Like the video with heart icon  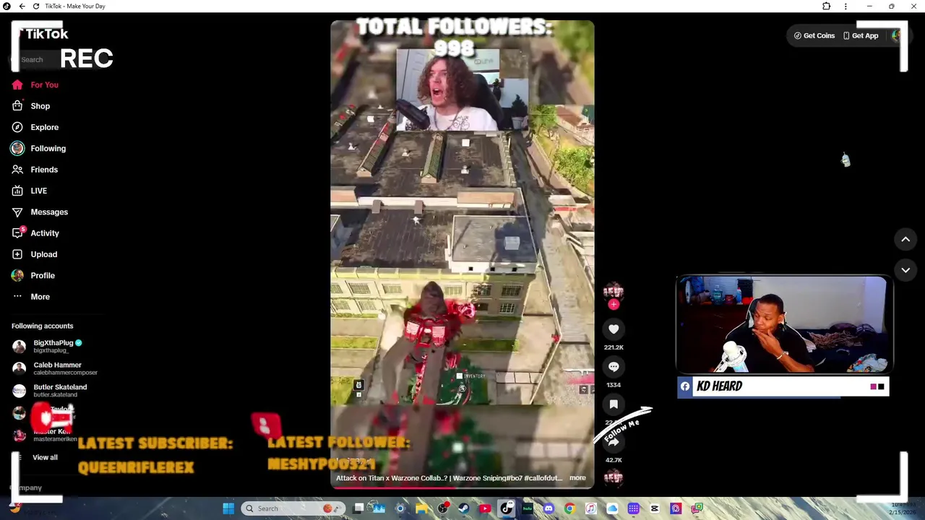pyautogui.click(x=614, y=329)
